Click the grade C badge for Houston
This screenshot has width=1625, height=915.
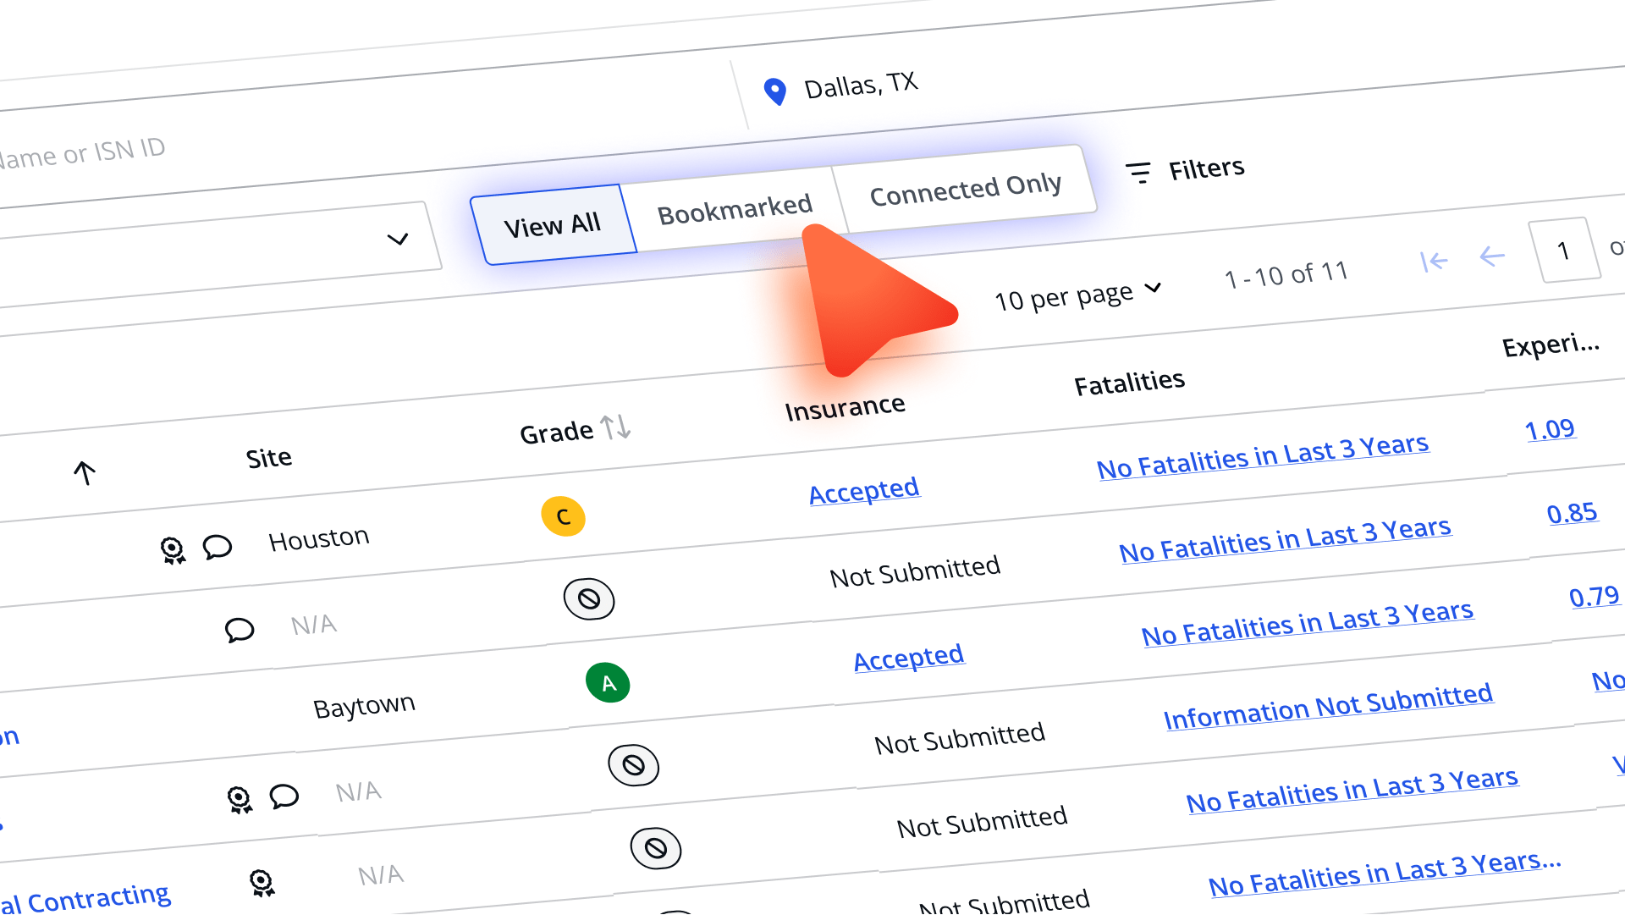tap(563, 516)
